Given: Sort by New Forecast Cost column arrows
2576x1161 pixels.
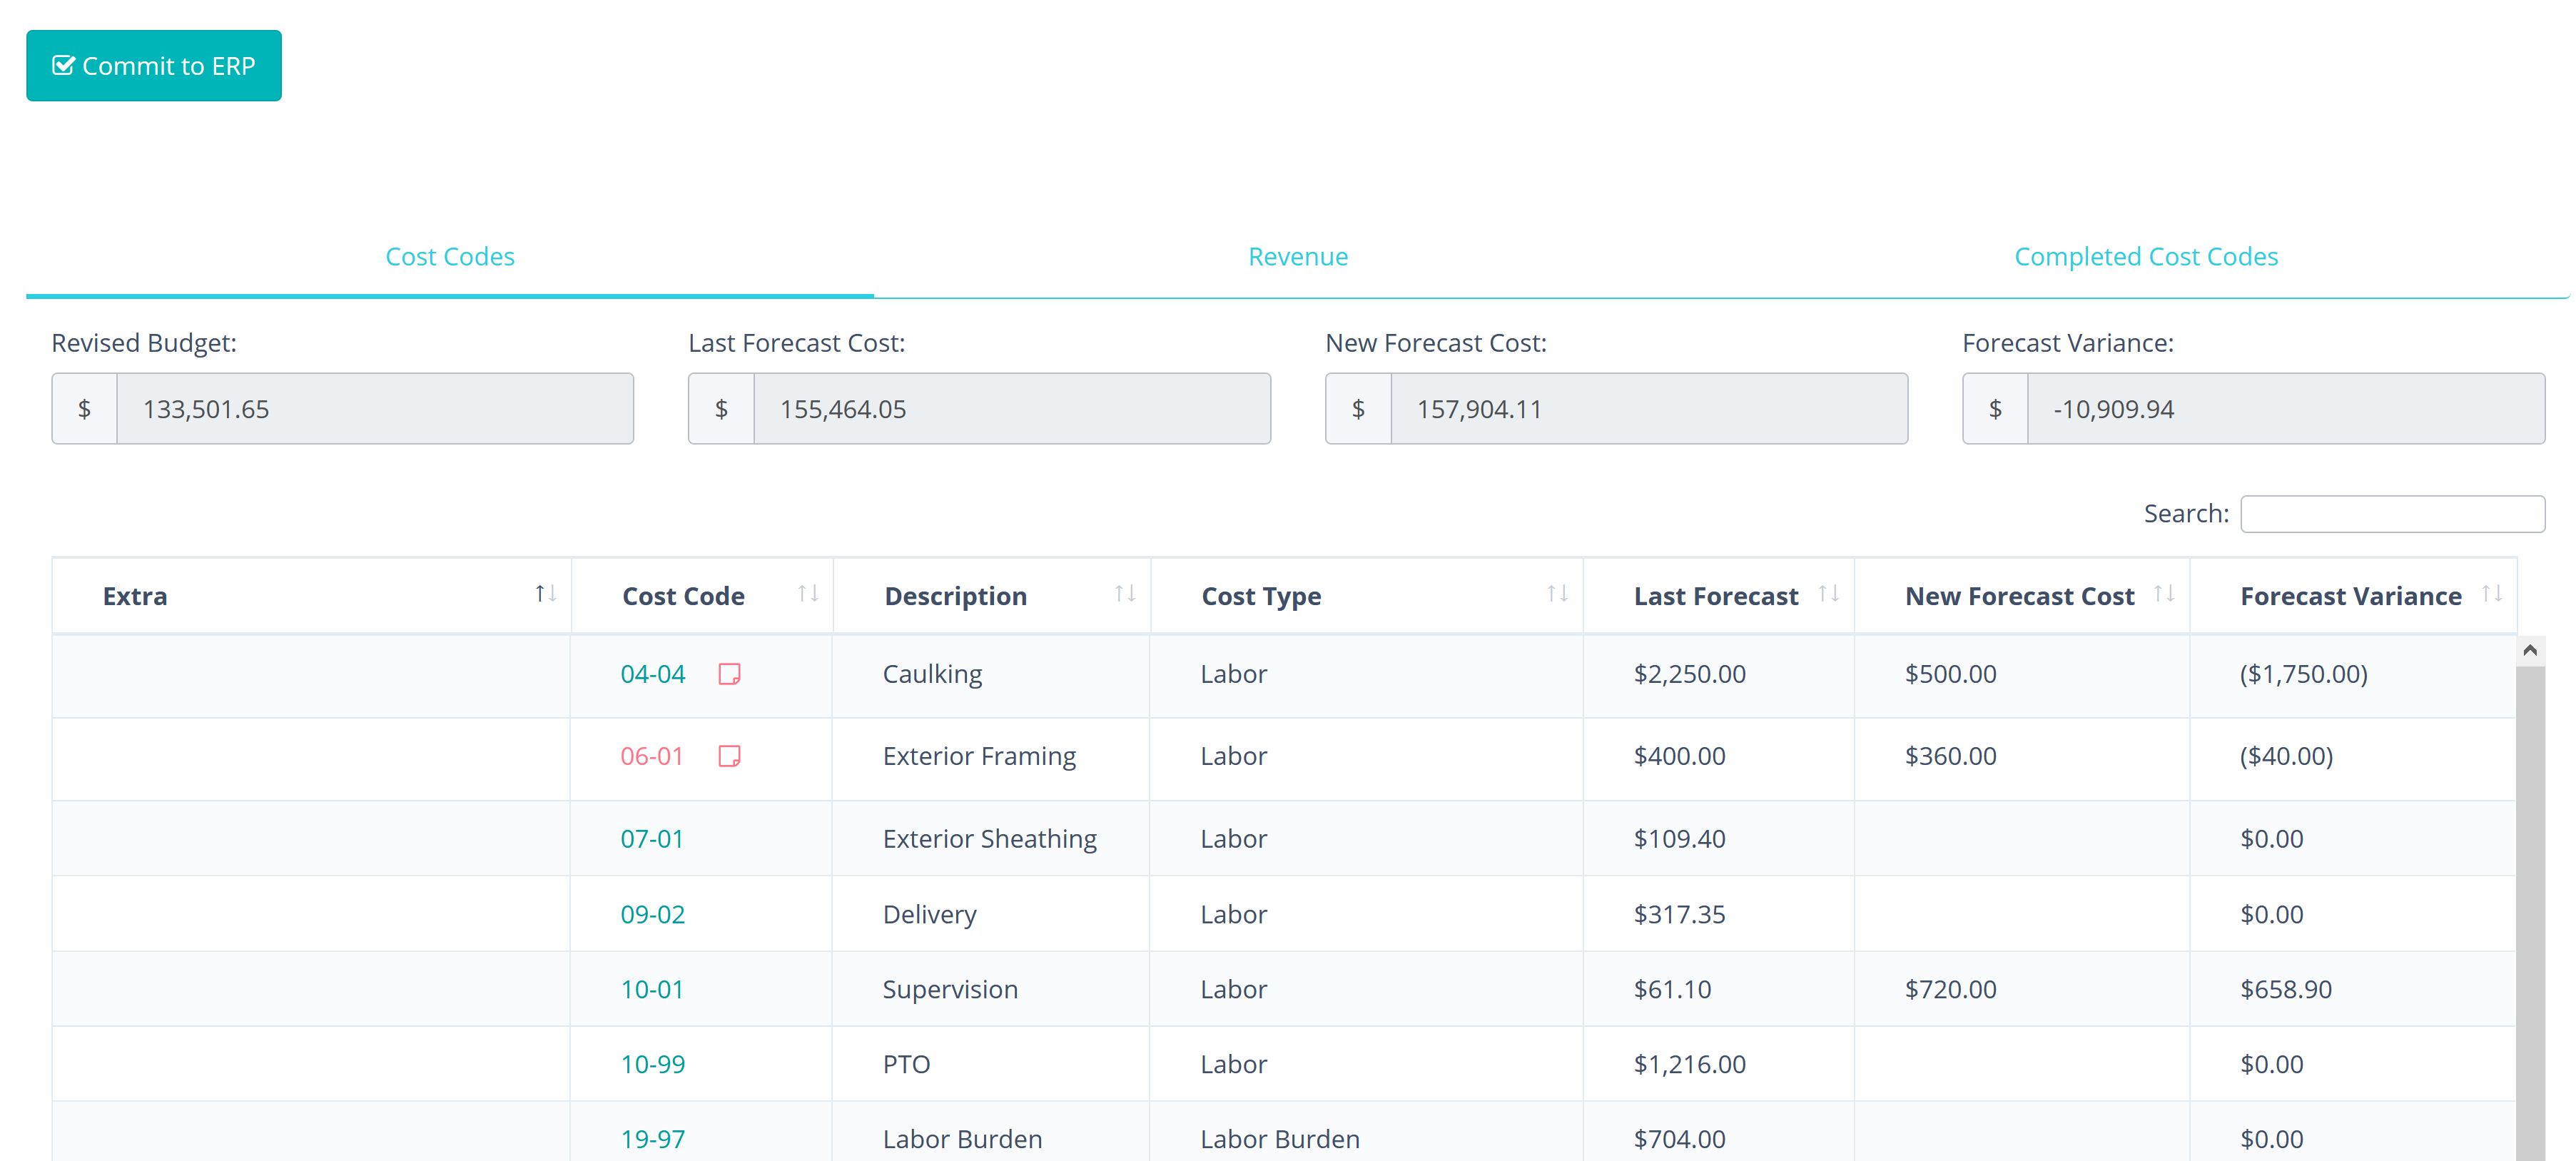Looking at the screenshot, I should [2164, 595].
